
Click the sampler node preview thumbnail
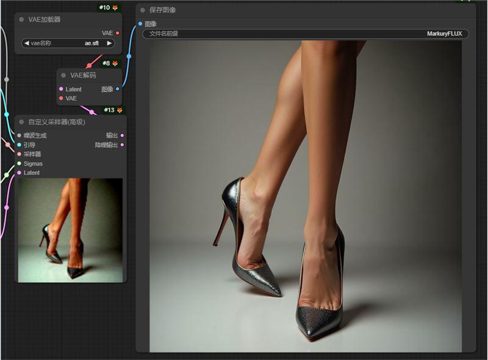pyautogui.click(x=70, y=230)
